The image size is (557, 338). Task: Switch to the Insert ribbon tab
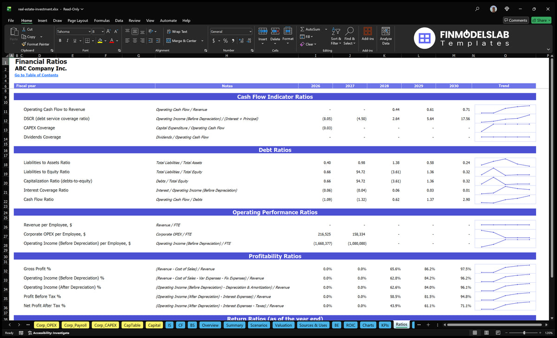click(42, 20)
